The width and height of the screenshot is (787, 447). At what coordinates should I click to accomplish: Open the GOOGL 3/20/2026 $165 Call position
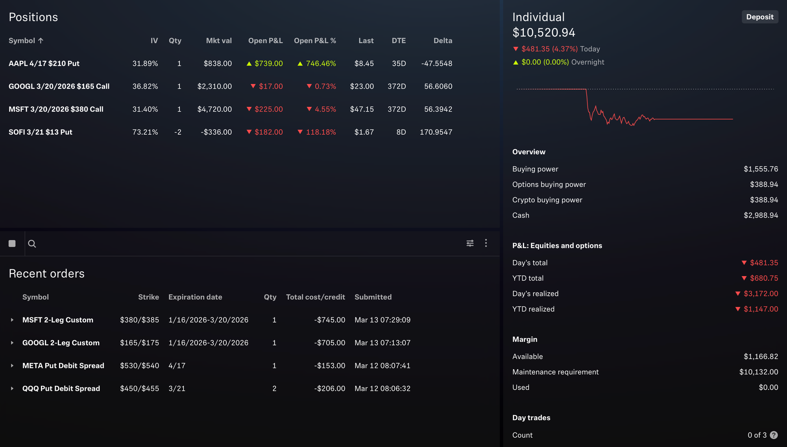tap(59, 86)
